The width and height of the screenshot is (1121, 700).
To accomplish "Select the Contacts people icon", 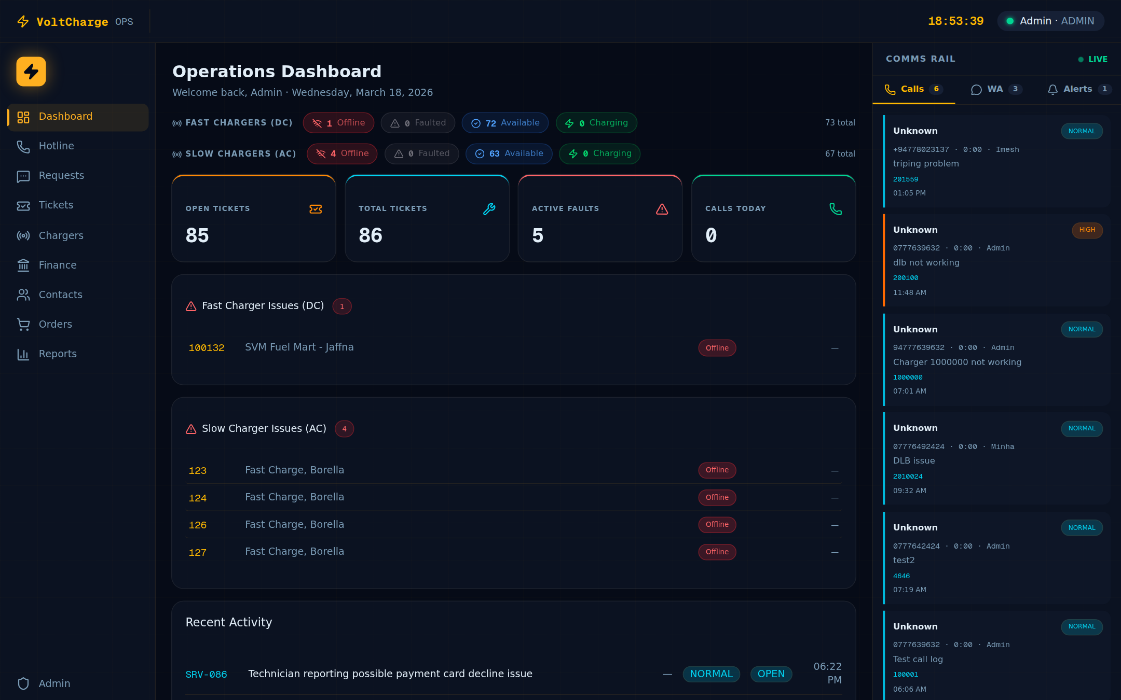I will tap(23, 295).
